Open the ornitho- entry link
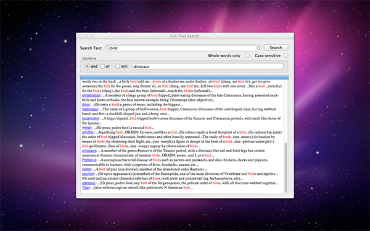 88,132
